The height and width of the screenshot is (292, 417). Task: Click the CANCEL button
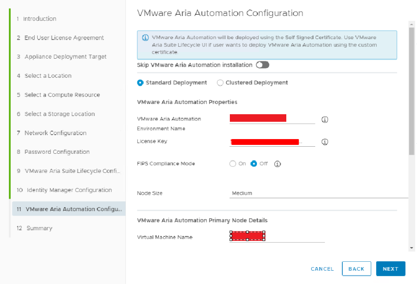(x=322, y=269)
